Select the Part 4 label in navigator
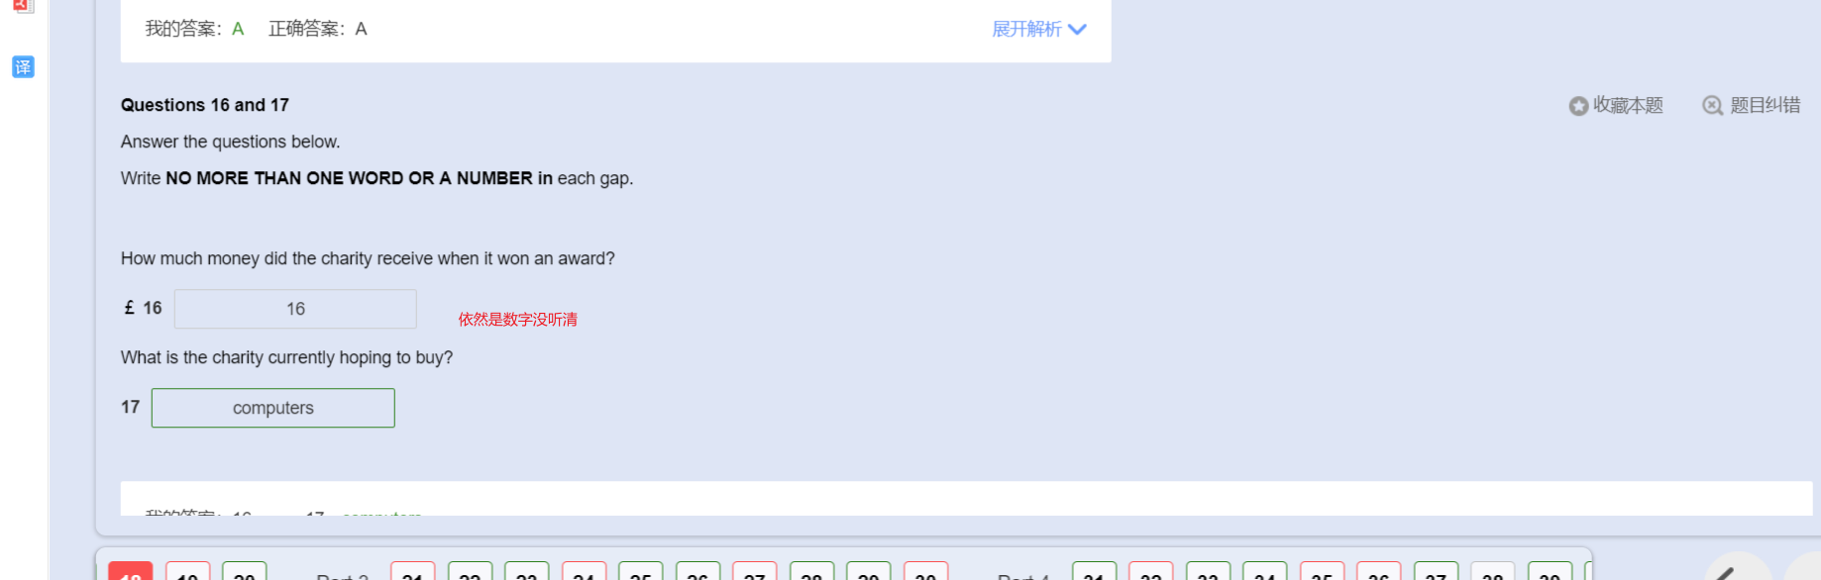This screenshot has height=580, width=1821. point(1023,575)
